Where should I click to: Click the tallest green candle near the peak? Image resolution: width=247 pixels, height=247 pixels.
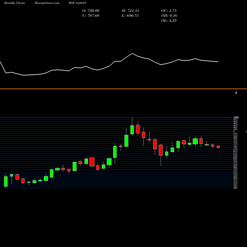126,141
